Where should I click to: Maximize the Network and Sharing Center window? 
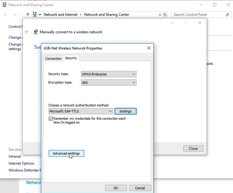tap(215, 5)
